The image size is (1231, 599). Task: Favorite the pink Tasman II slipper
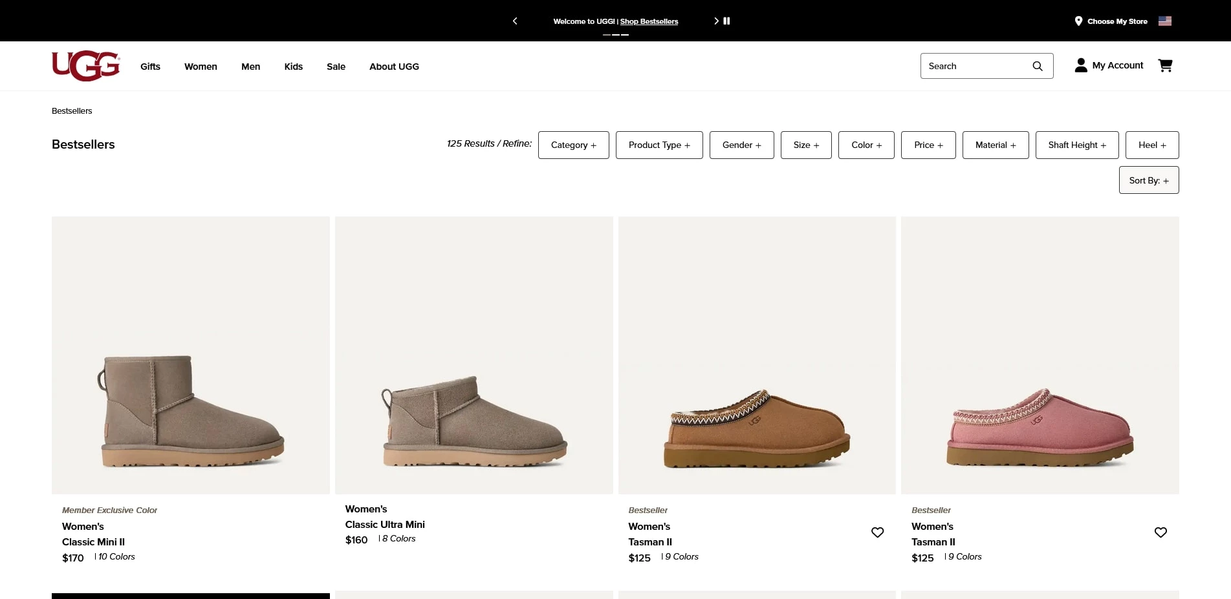click(x=1160, y=532)
